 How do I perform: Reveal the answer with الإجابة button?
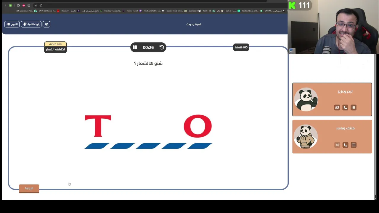(29, 188)
